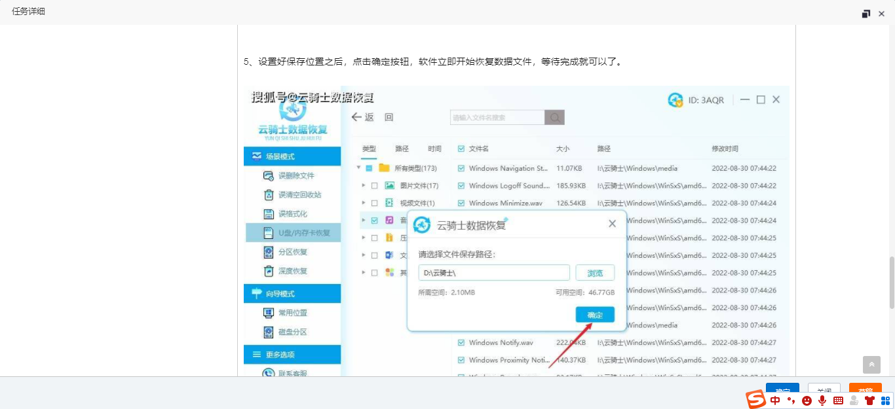Click the purple music note audio icon
Image resolution: width=895 pixels, height=409 pixels.
pos(390,221)
